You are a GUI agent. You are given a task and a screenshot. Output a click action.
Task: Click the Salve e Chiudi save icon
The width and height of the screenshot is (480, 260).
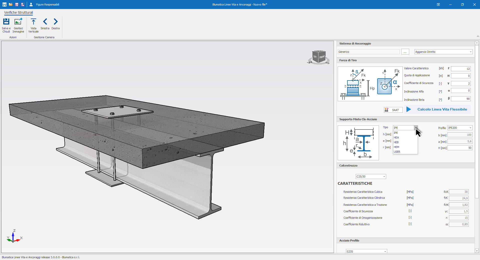[6, 22]
